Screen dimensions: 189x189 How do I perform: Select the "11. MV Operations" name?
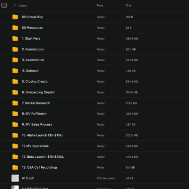(x=35, y=146)
